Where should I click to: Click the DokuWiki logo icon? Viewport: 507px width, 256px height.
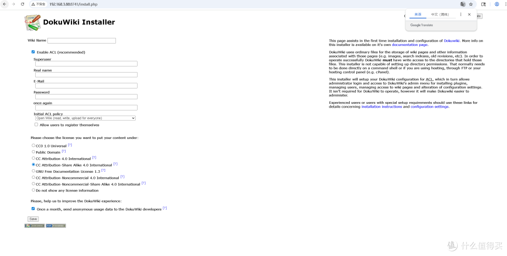pos(32,22)
